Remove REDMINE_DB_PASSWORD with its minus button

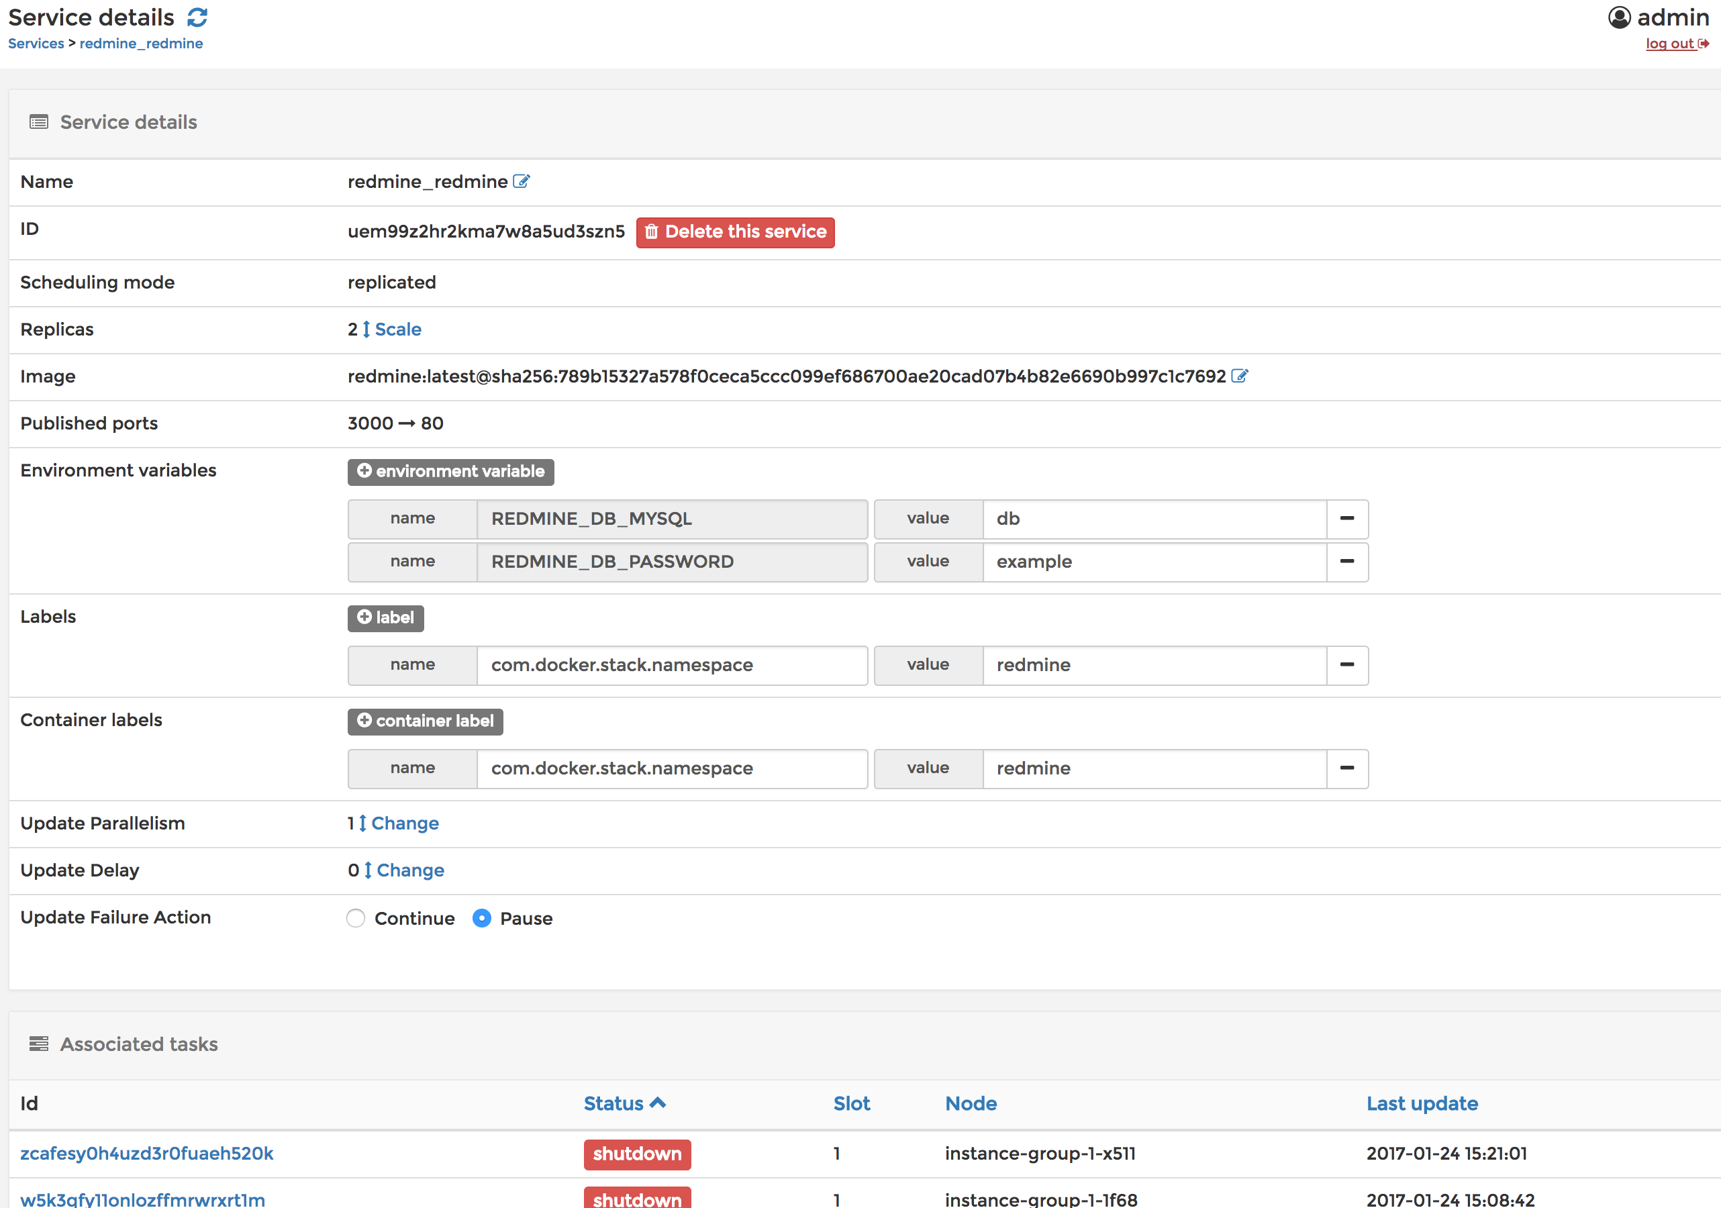(x=1346, y=561)
